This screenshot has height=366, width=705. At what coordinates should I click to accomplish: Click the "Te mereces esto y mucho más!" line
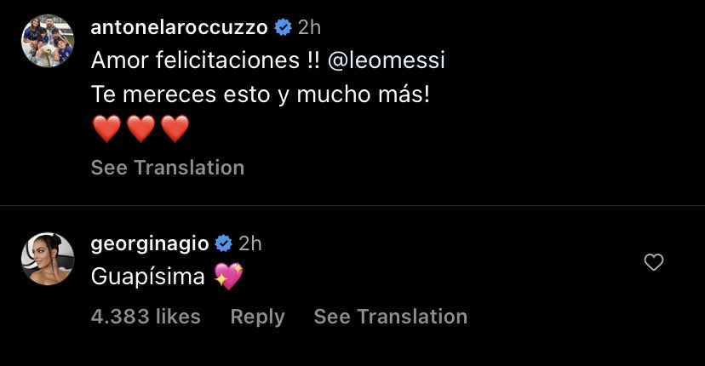(x=260, y=94)
